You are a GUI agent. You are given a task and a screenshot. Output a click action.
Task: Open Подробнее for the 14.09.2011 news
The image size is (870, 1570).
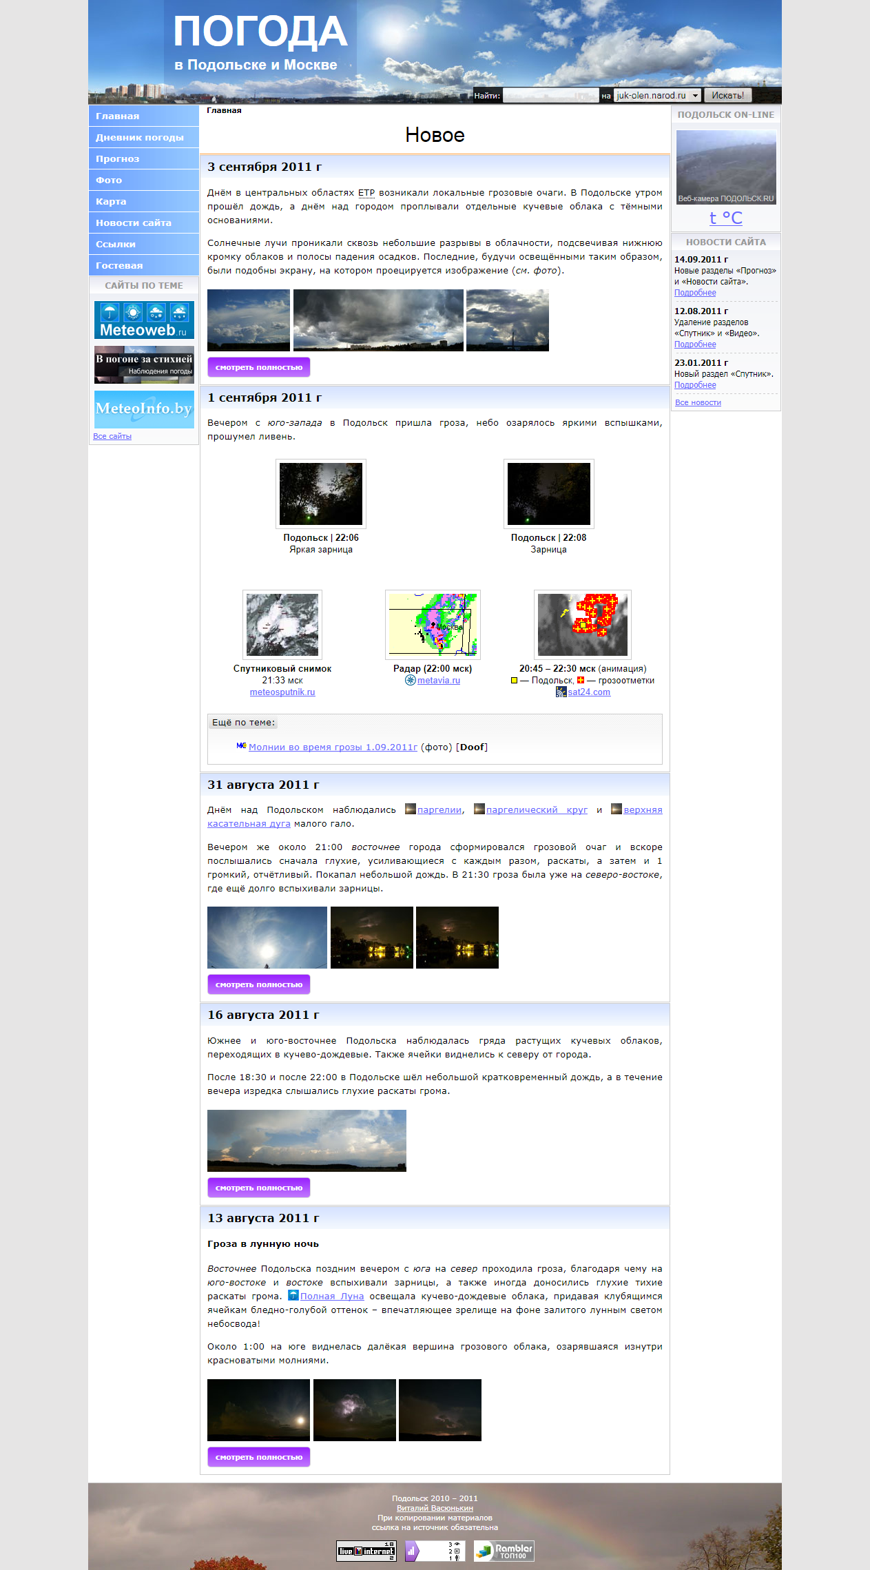tap(695, 293)
